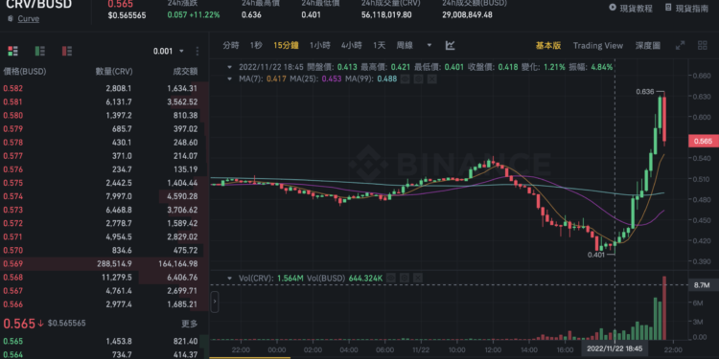Show buy orders only order book view
719x359 pixels.
[x=40, y=51]
